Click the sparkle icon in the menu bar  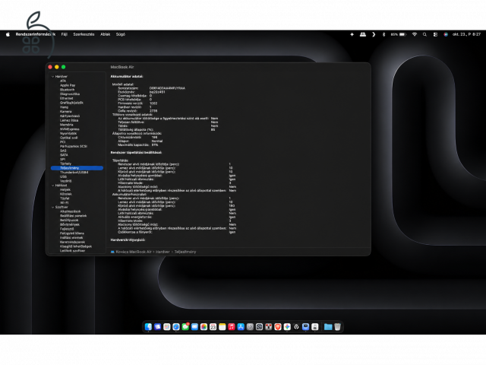point(352,34)
